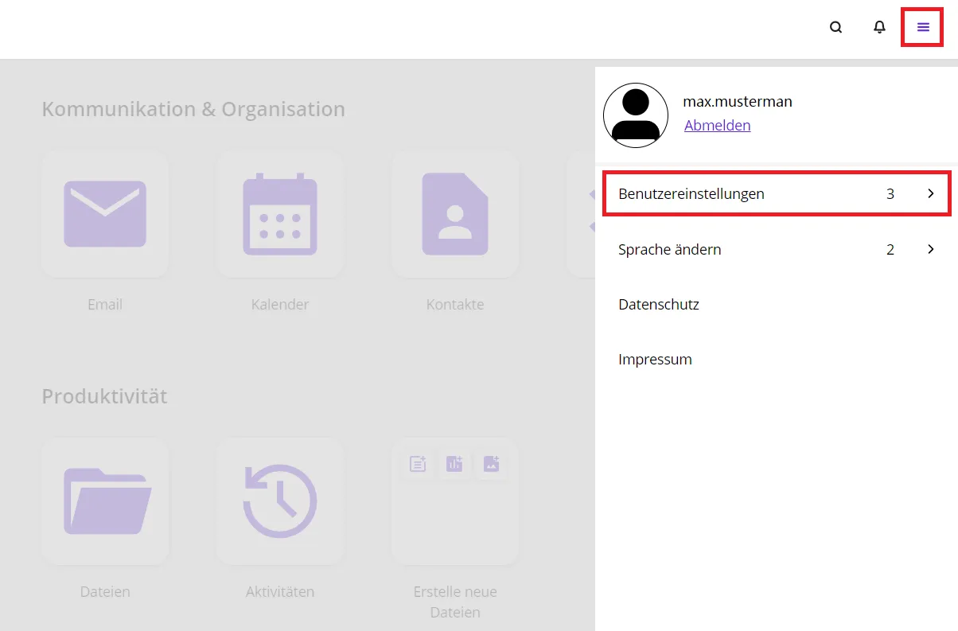Create a new chart file icon

[454, 464]
